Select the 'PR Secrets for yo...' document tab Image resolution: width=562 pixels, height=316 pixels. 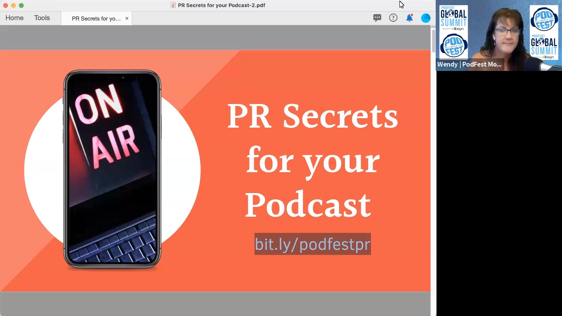(94, 18)
